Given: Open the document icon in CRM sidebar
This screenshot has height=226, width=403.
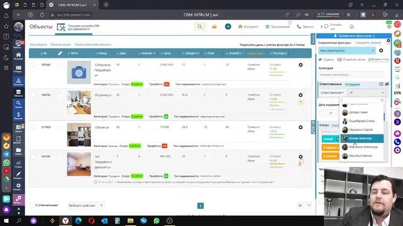Looking at the screenshot, I should [x=18, y=139].
